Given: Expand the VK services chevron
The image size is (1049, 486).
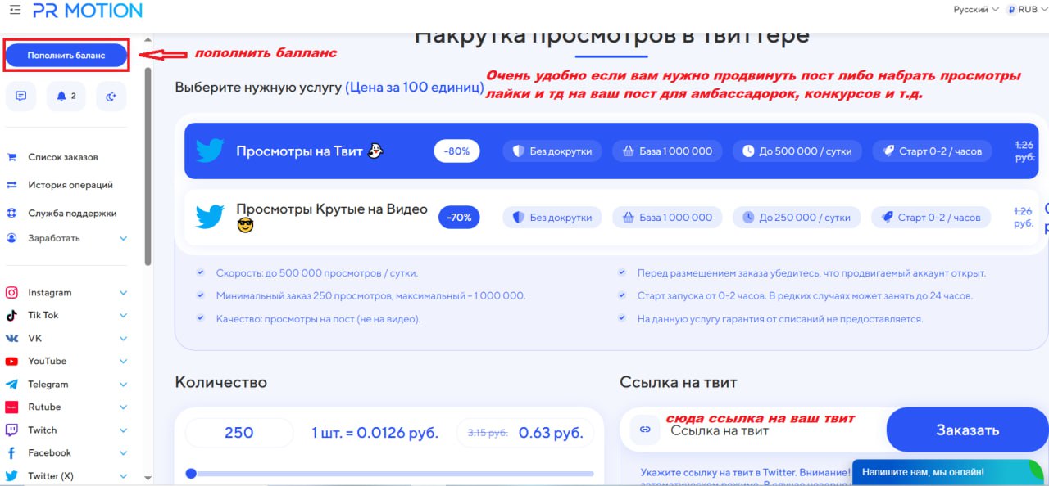Looking at the screenshot, I should click(124, 338).
